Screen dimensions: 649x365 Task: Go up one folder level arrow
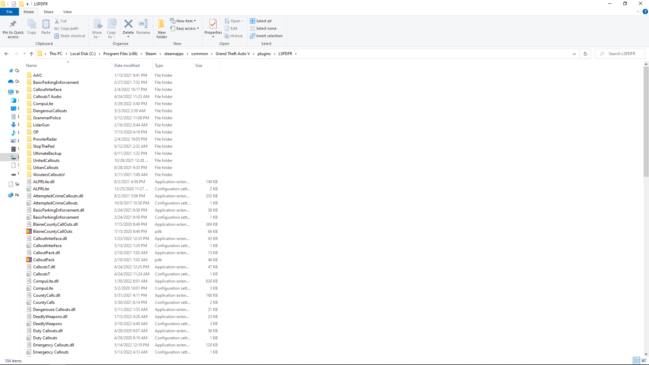[x=31, y=54]
